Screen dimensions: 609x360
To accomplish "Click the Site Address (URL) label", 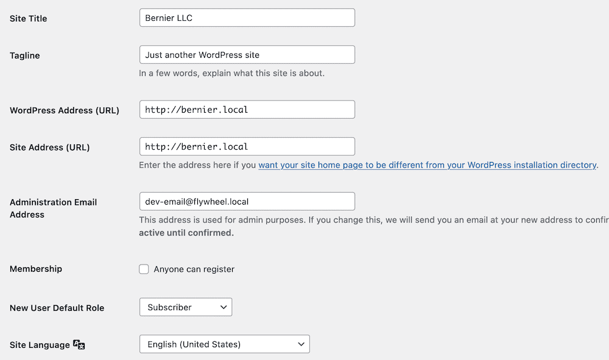I will tap(50, 147).
